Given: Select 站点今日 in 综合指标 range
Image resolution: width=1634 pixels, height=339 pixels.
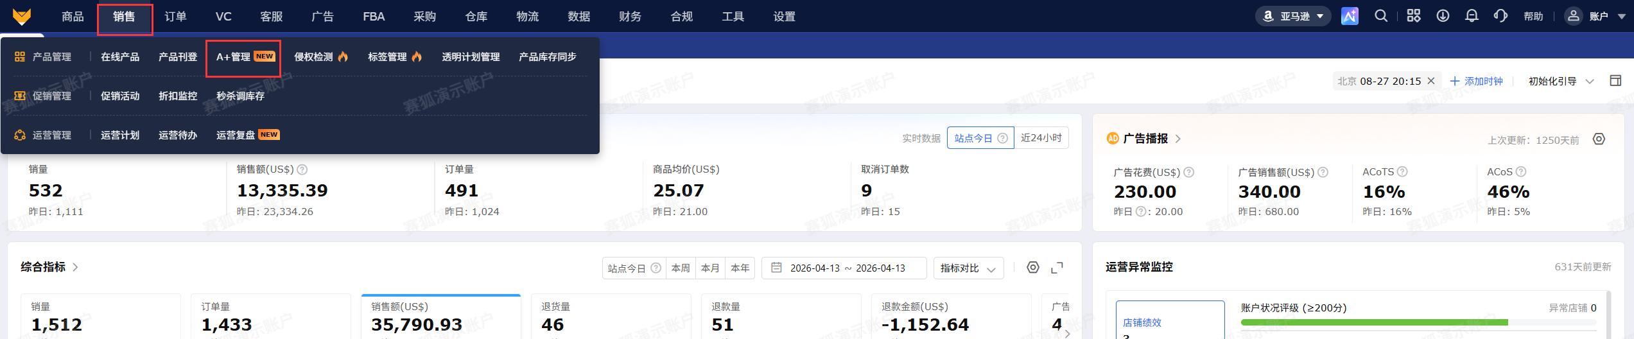Looking at the screenshot, I should tap(634, 268).
